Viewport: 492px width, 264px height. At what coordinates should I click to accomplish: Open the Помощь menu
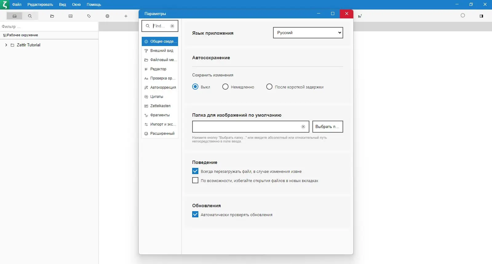pyautogui.click(x=94, y=5)
